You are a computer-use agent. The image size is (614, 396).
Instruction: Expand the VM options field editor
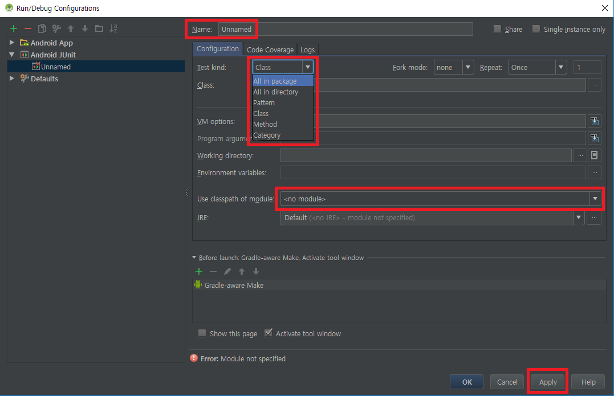tap(595, 121)
